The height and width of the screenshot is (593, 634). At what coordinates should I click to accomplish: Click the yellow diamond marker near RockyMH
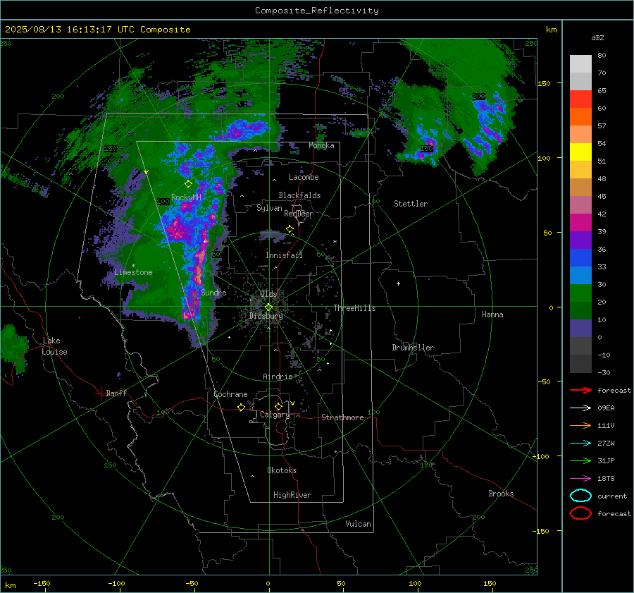(x=188, y=184)
